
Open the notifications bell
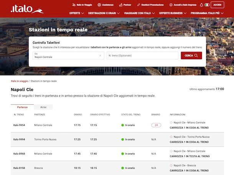tap(201, 5)
